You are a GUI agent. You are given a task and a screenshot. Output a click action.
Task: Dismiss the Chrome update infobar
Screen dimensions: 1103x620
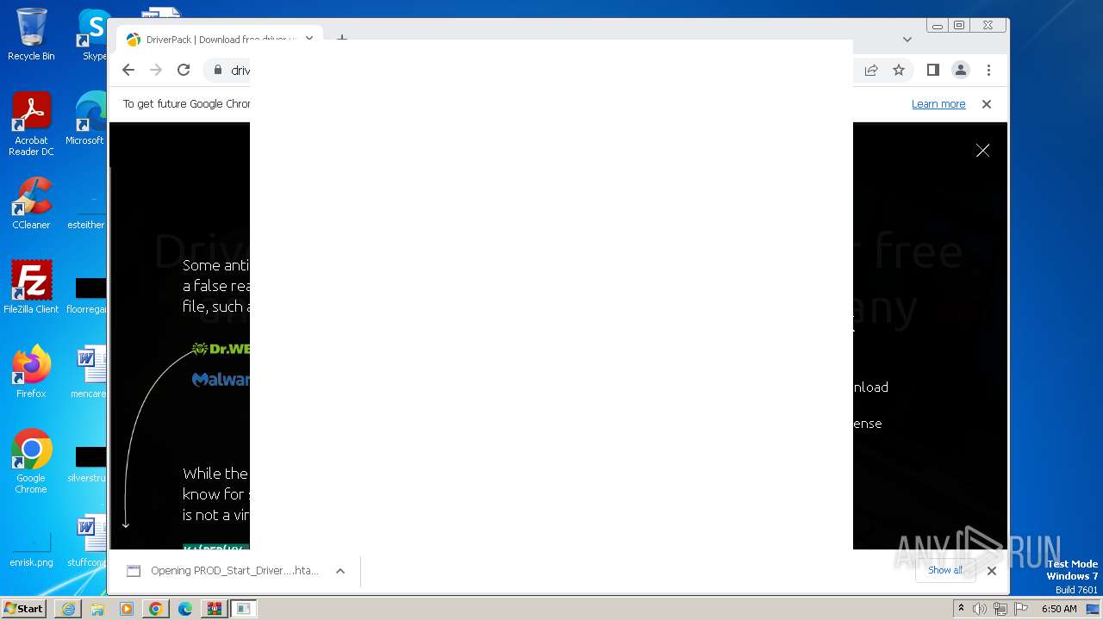click(x=987, y=104)
